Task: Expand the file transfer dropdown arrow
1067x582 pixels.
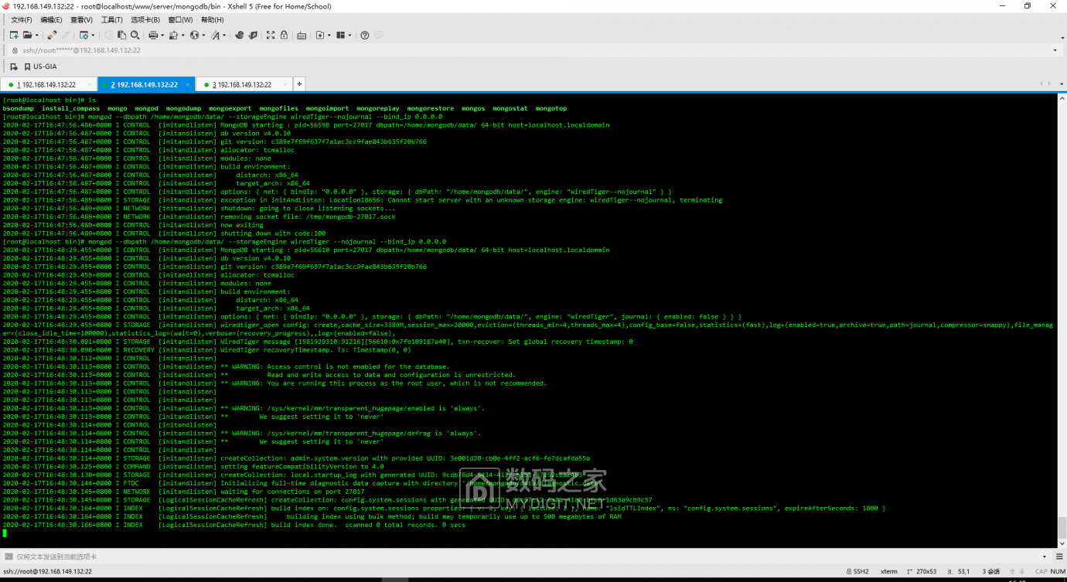Action: [x=183, y=35]
